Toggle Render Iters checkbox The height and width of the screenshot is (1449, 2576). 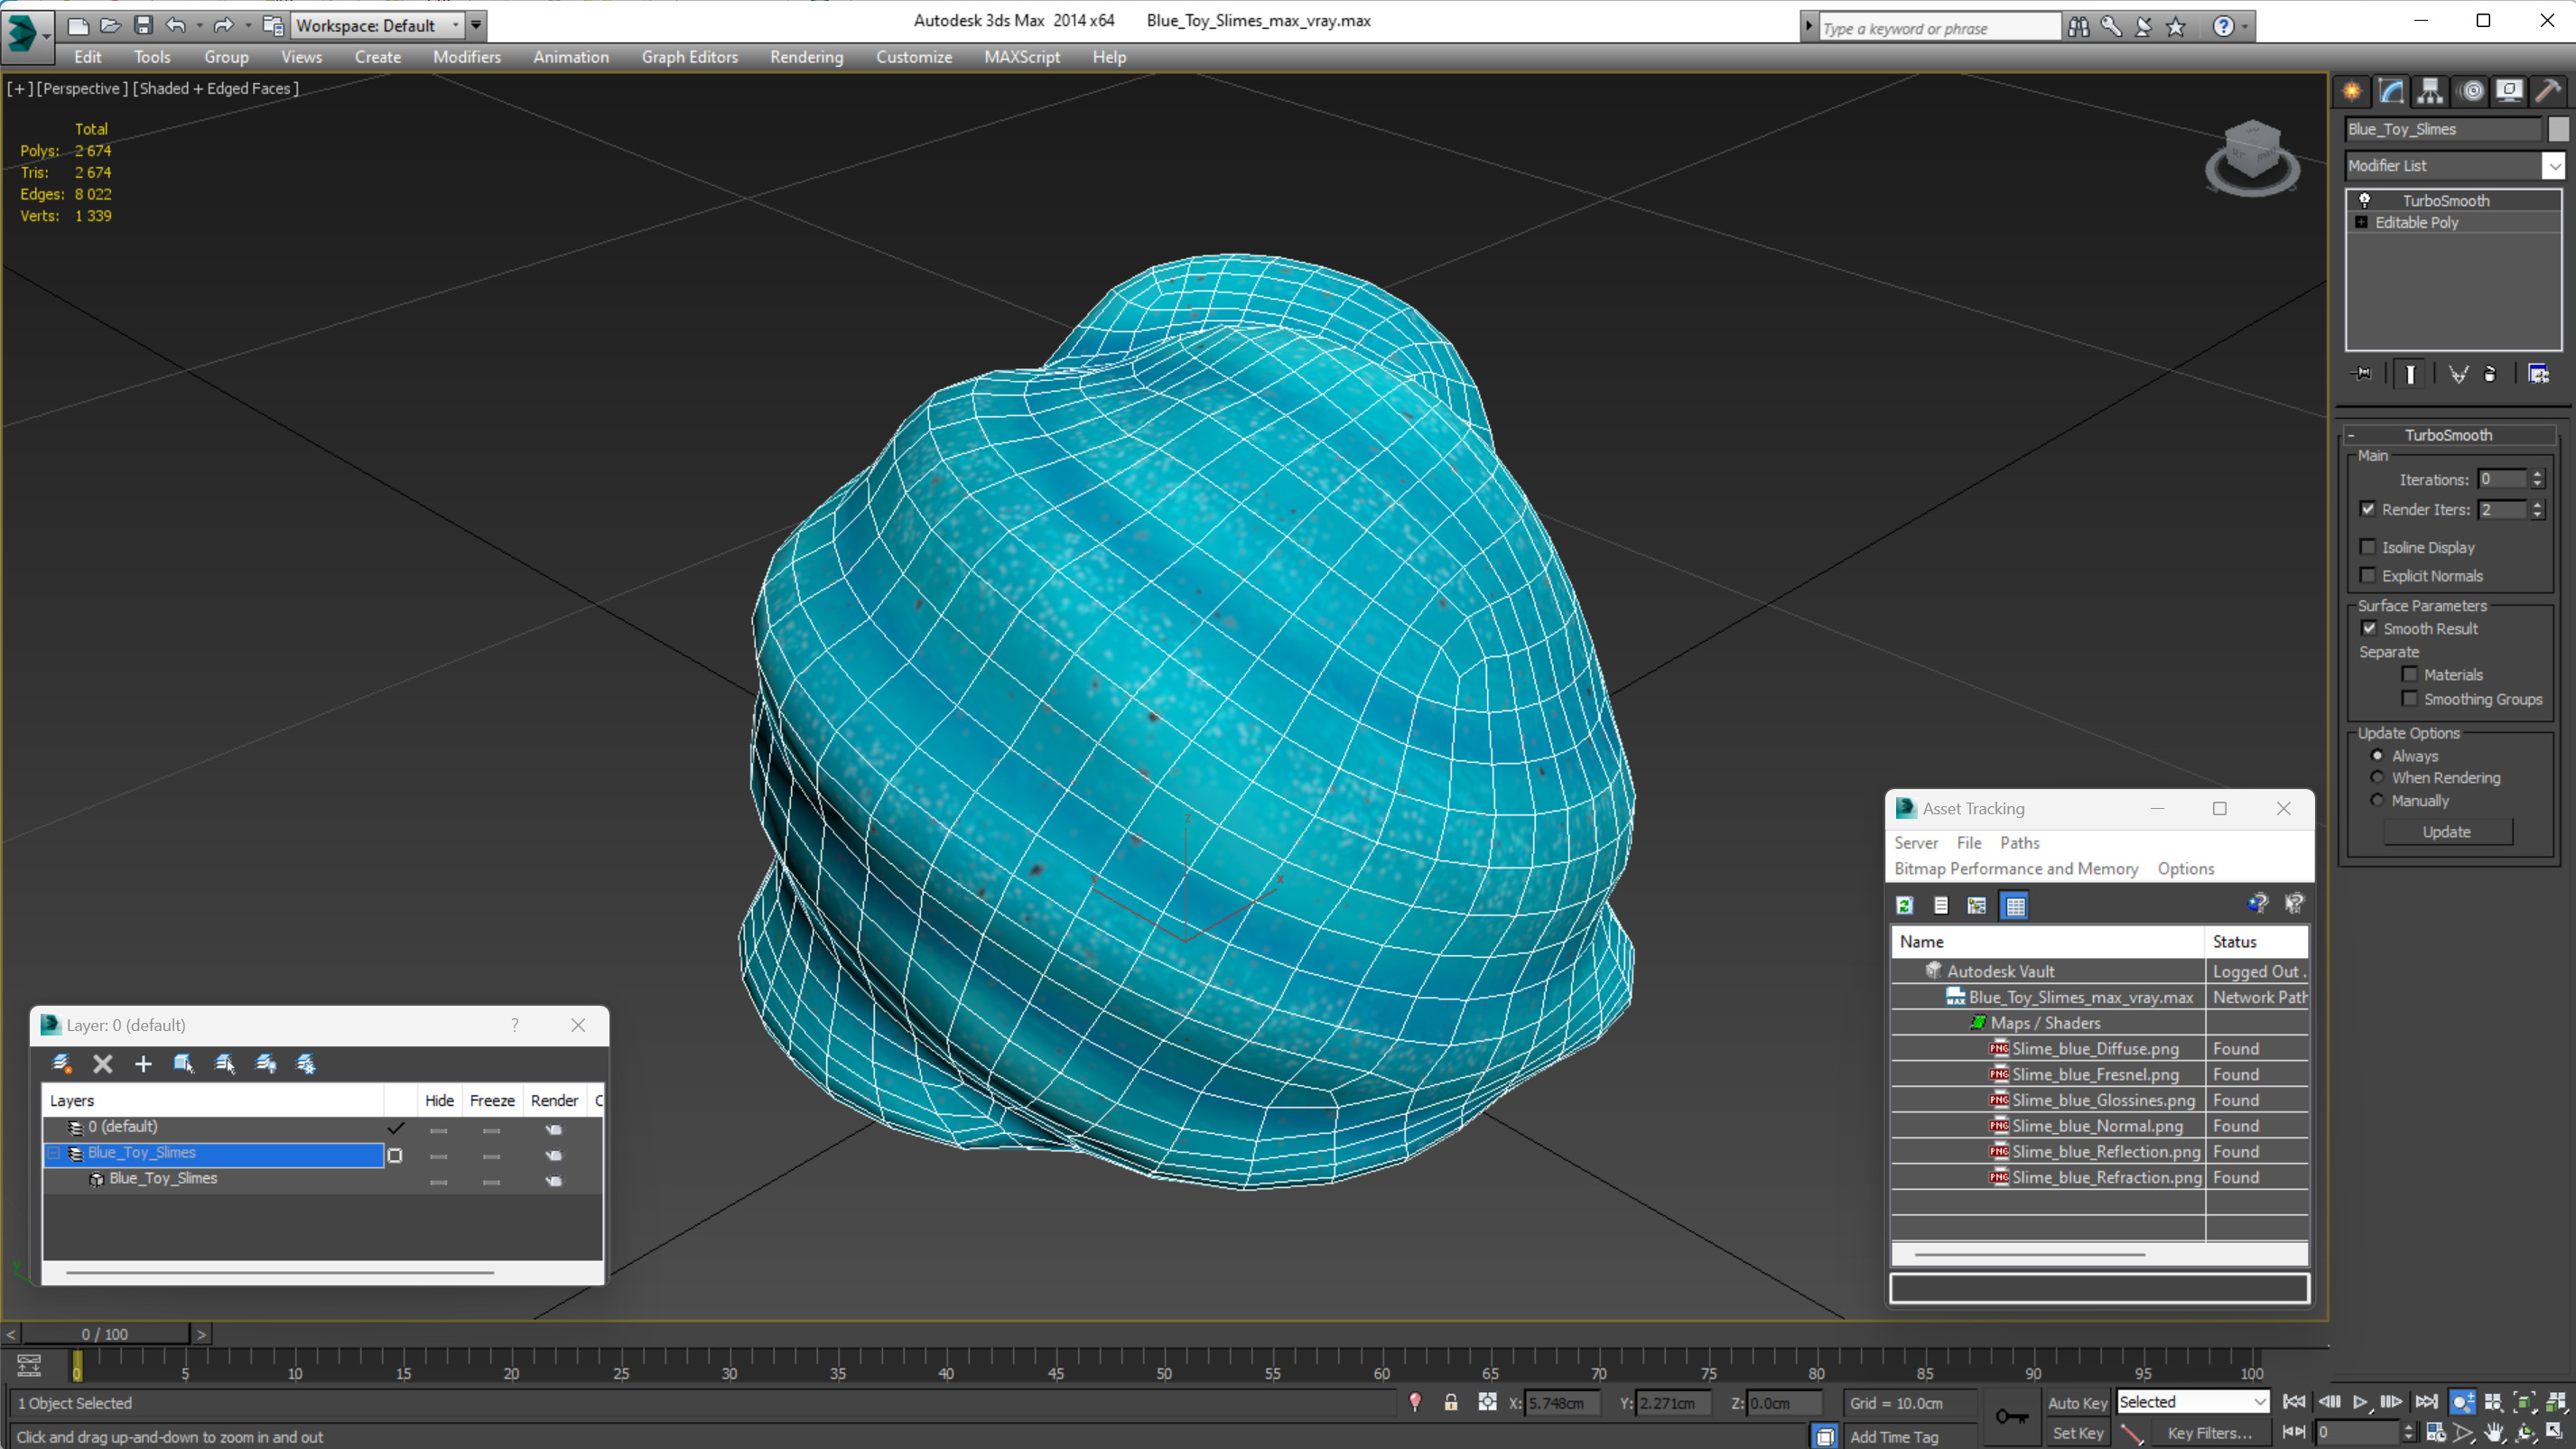(2368, 509)
